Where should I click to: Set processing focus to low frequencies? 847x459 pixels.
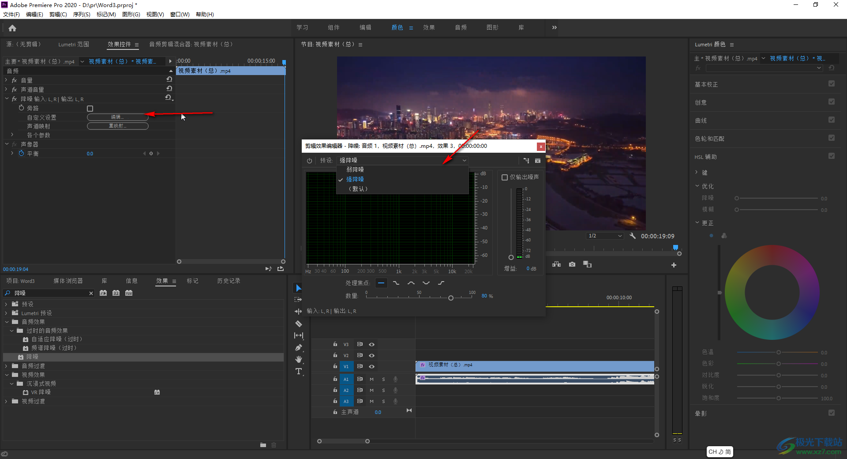point(396,283)
